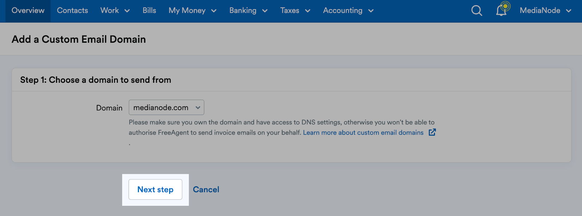Open Learn more about custom email domains link

click(x=363, y=133)
